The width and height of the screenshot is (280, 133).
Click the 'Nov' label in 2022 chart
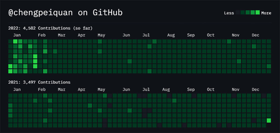235,35
